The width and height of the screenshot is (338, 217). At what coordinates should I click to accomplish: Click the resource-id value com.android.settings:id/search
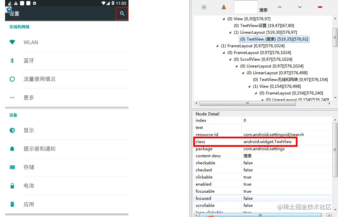tap(274, 134)
